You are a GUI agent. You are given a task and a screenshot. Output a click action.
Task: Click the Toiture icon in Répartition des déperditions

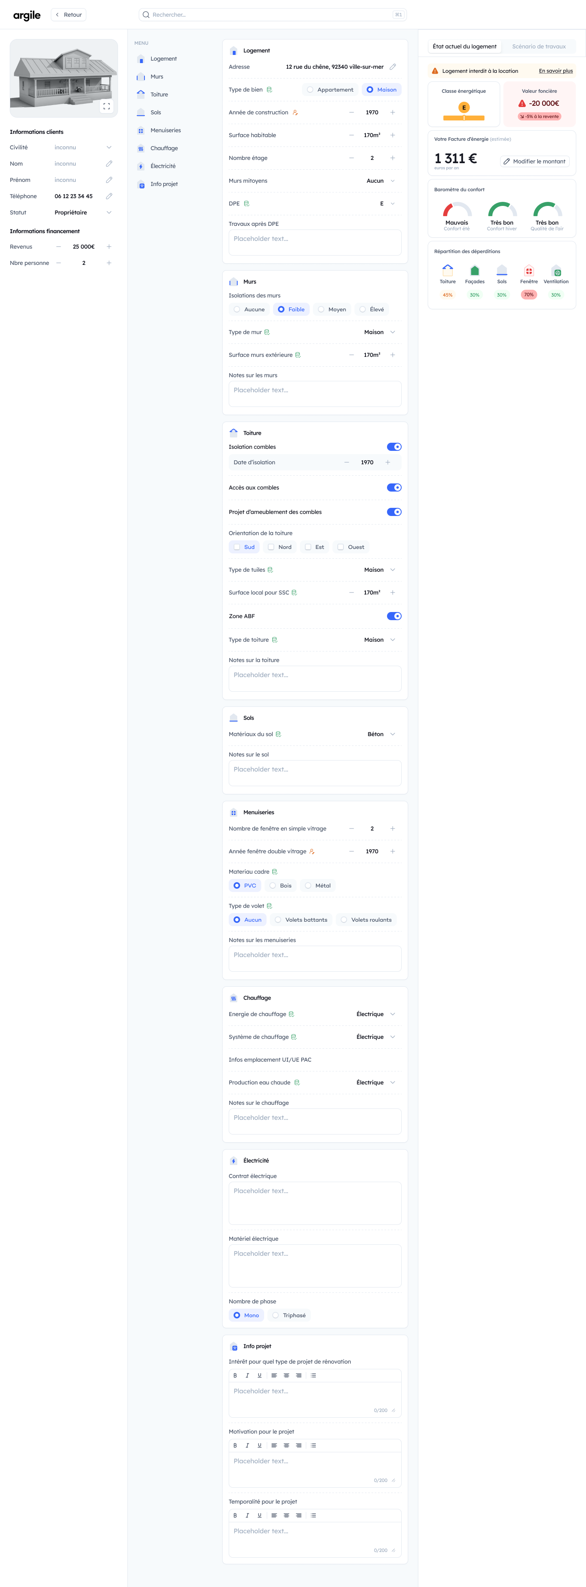click(x=447, y=270)
